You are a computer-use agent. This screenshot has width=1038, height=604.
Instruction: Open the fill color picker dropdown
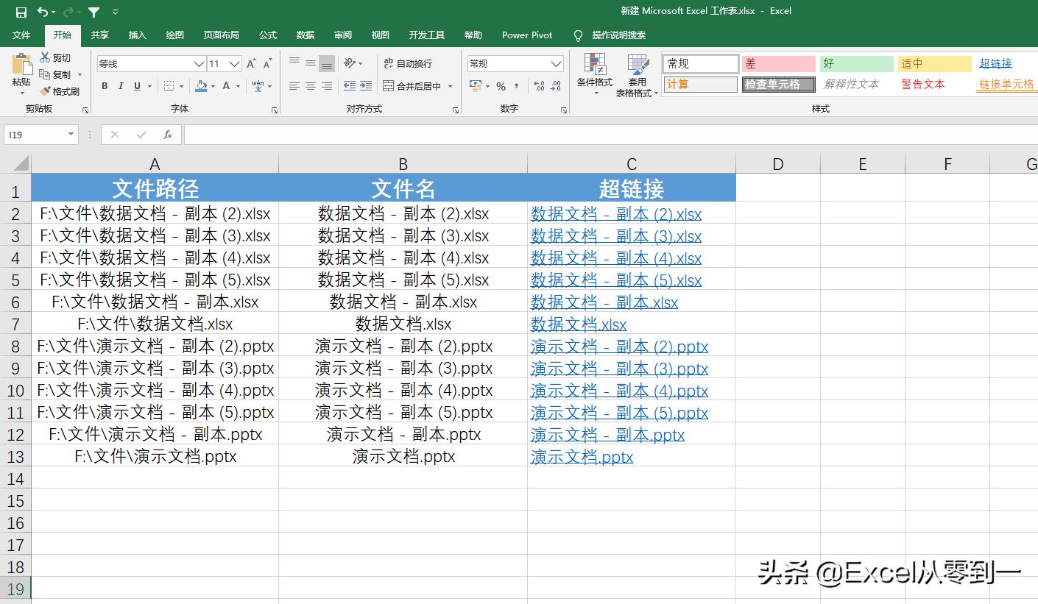213,86
